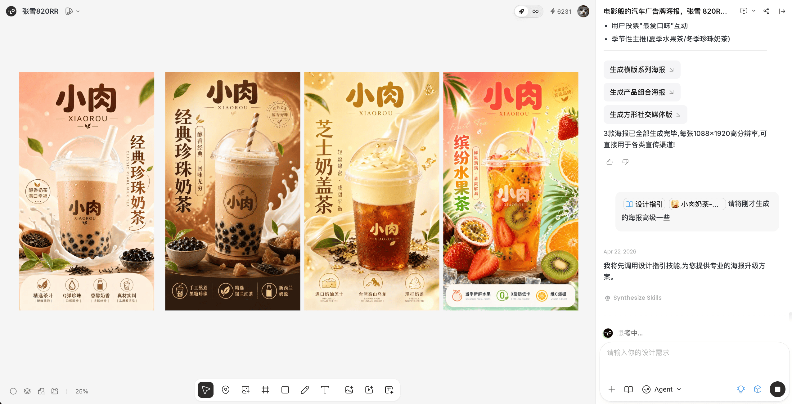Click the project title 张雪820RR
This screenshot has height=404, width=792.
pos(40,11)
